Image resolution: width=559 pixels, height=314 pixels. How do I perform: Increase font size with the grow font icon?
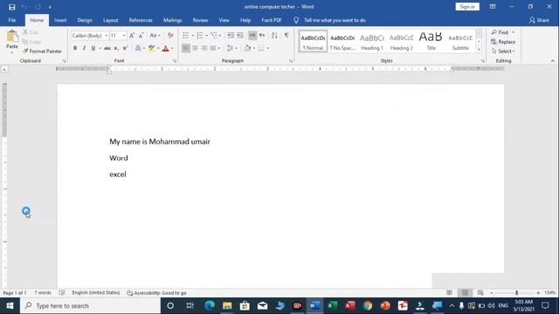(x=132, y=36)
